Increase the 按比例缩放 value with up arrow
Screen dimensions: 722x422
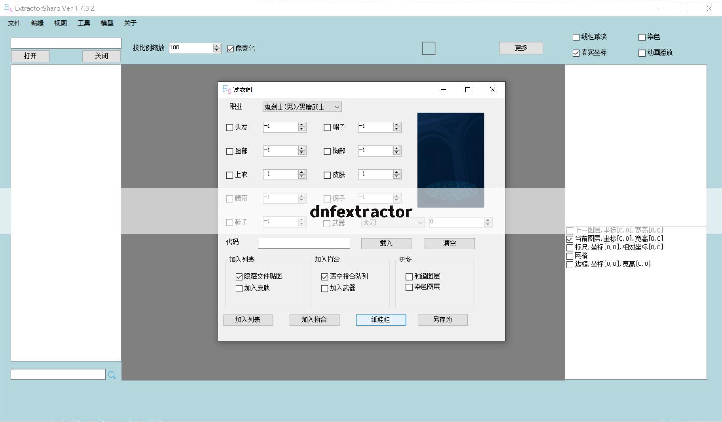[217, 46]
